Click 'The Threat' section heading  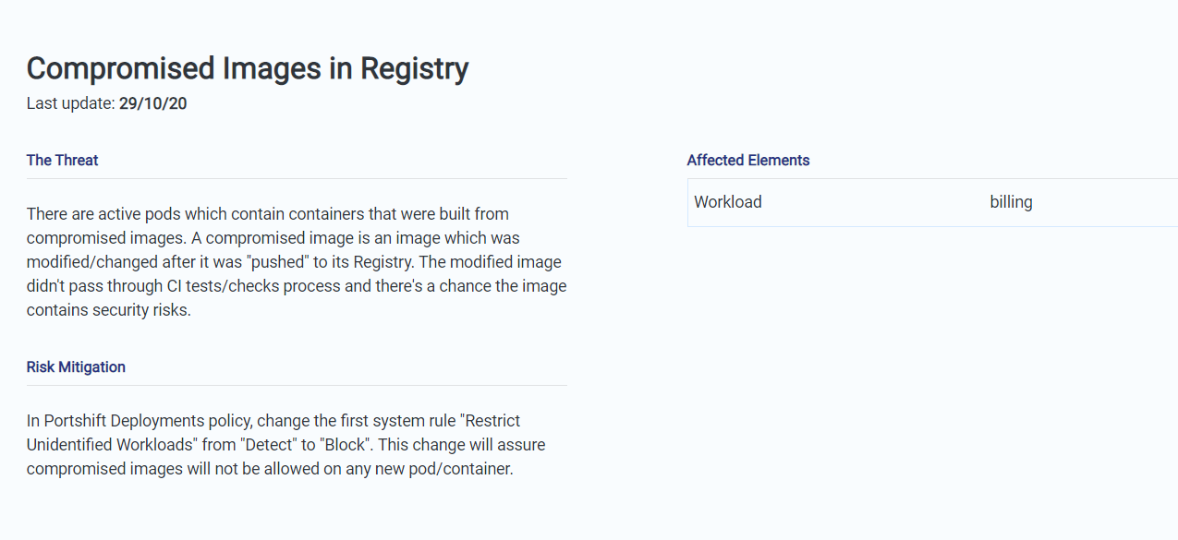point(62,161)
